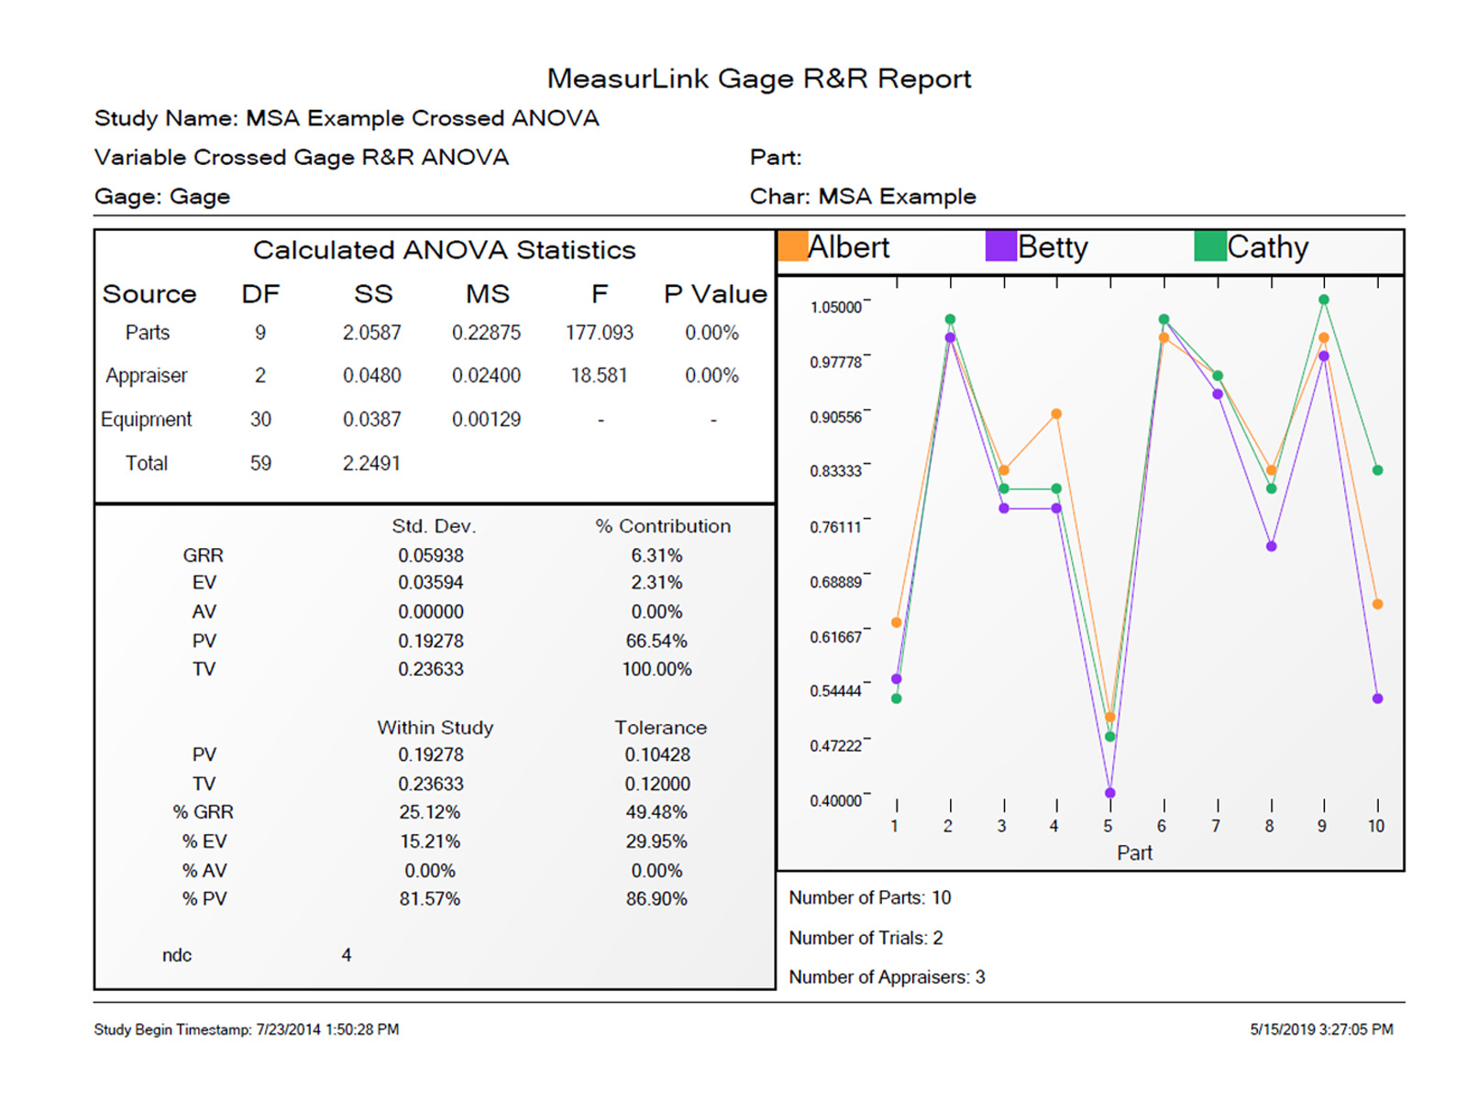Click the Study Name MSA Example Crossed ANOVA line
This screenshot has width=1467, height=1100.
(347, 118)
